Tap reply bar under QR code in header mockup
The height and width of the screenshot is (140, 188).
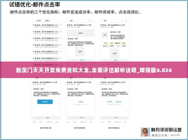(x=81, y=60)
